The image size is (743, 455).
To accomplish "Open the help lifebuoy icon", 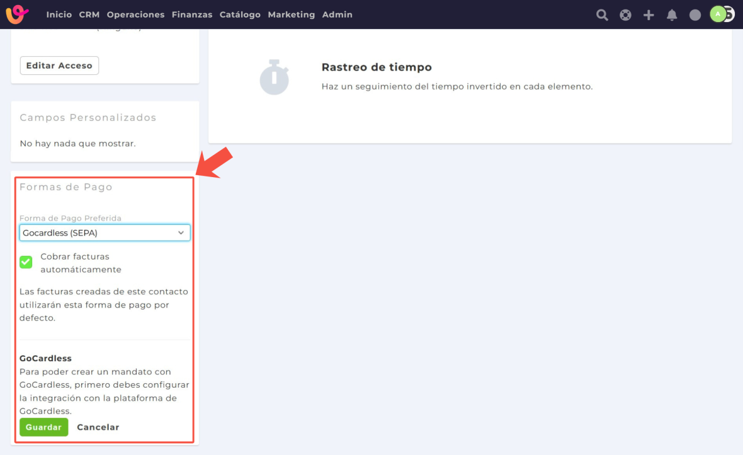I will [x=625, y=14].
